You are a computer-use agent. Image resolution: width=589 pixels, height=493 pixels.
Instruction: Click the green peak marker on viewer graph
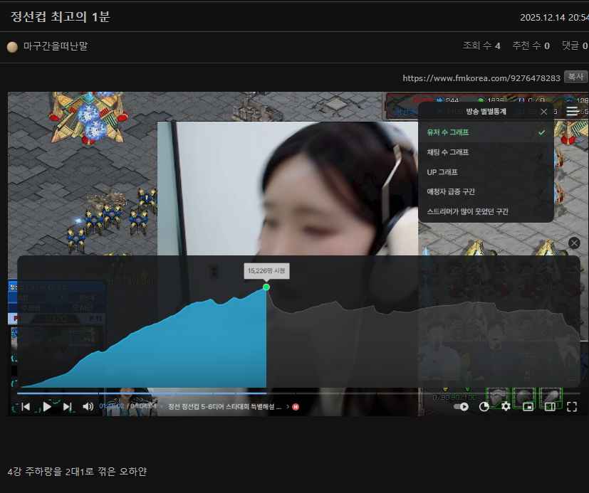coord(266,287)
